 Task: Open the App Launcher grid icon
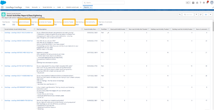2,7
